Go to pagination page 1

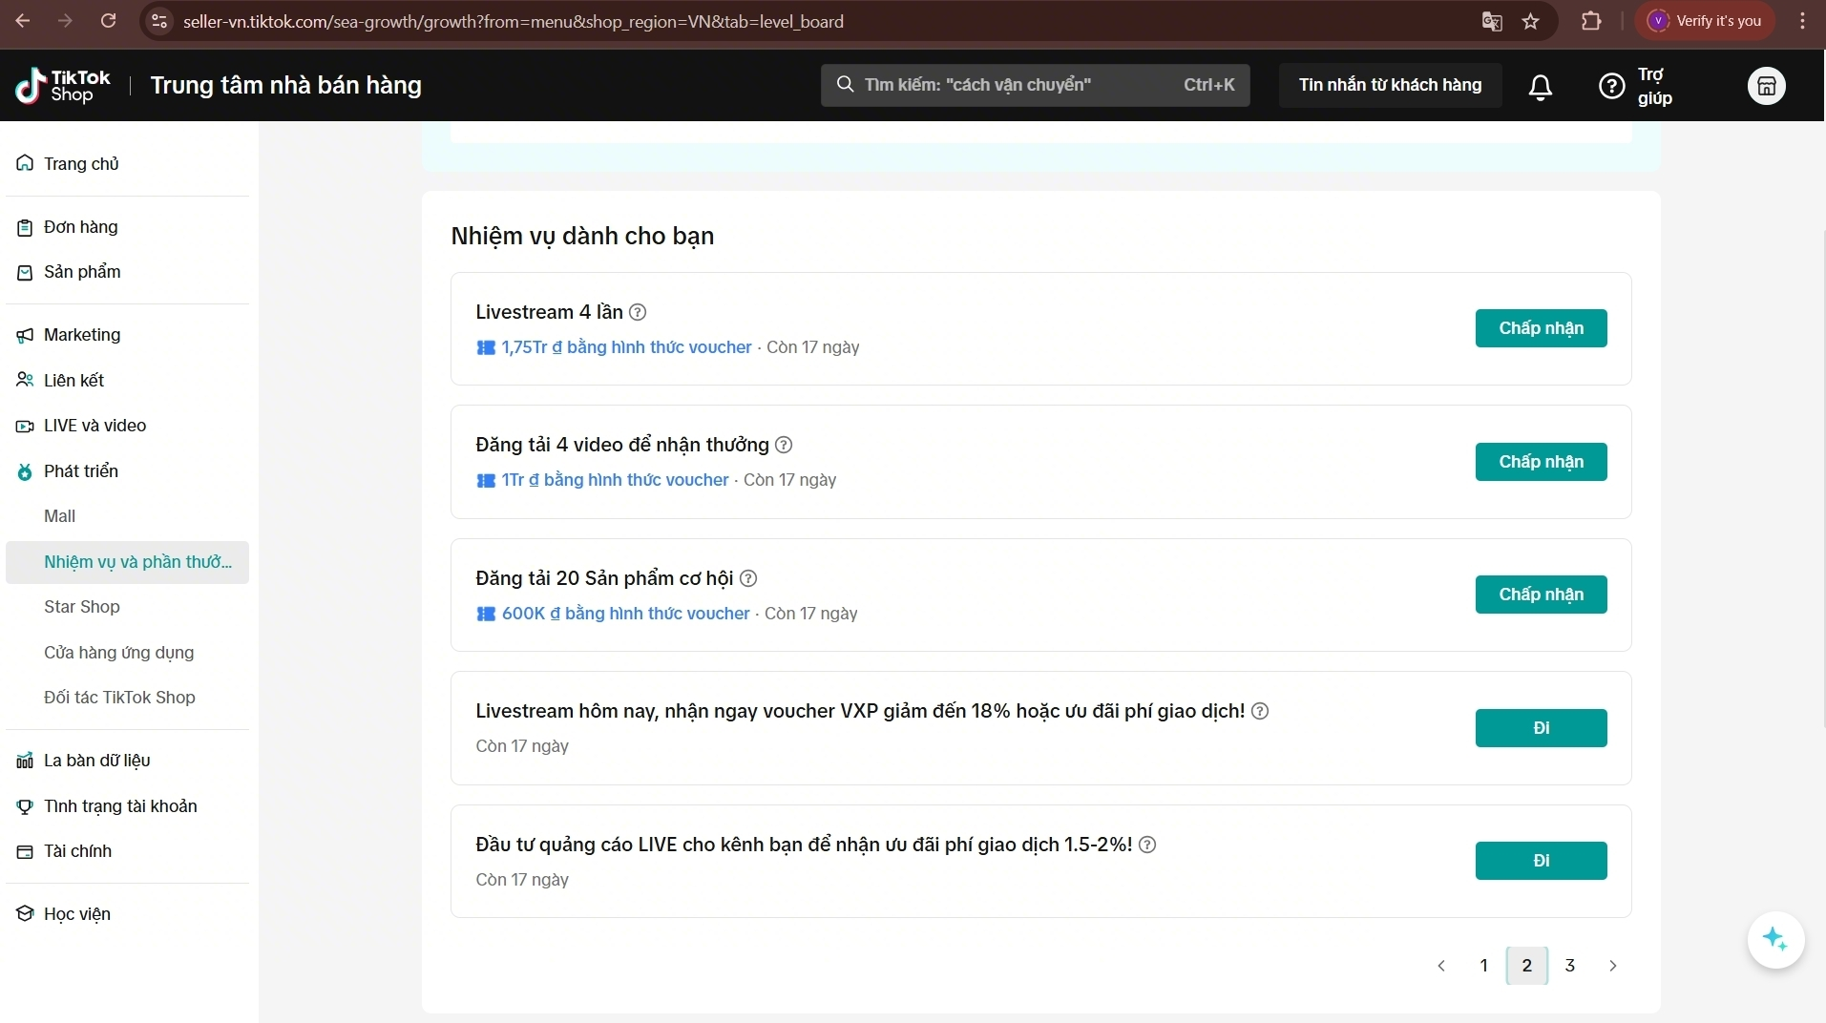pos(1483,966)
